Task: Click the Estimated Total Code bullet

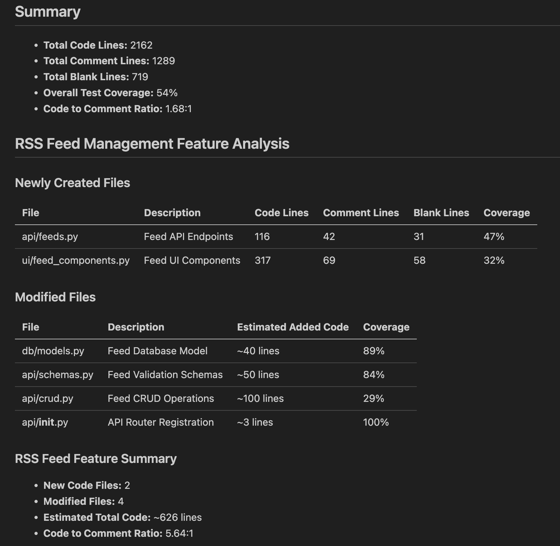Action: (x=122, y=517)
